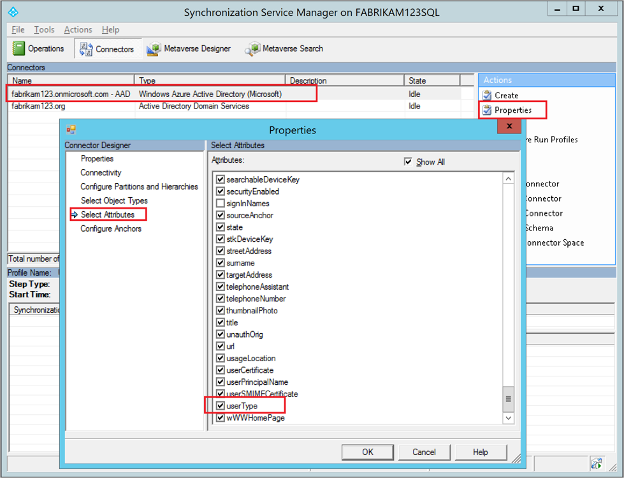
Task: Uncheck the userType attribute
Action: (x=221, y=405)
